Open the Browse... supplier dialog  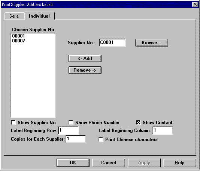pyautogui.click(x=152, y=43)
